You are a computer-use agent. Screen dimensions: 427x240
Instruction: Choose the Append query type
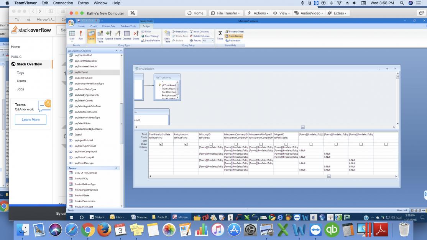[x=109, y=35]
